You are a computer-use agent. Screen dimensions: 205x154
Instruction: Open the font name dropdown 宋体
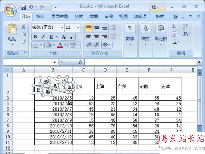coord(62,28)
